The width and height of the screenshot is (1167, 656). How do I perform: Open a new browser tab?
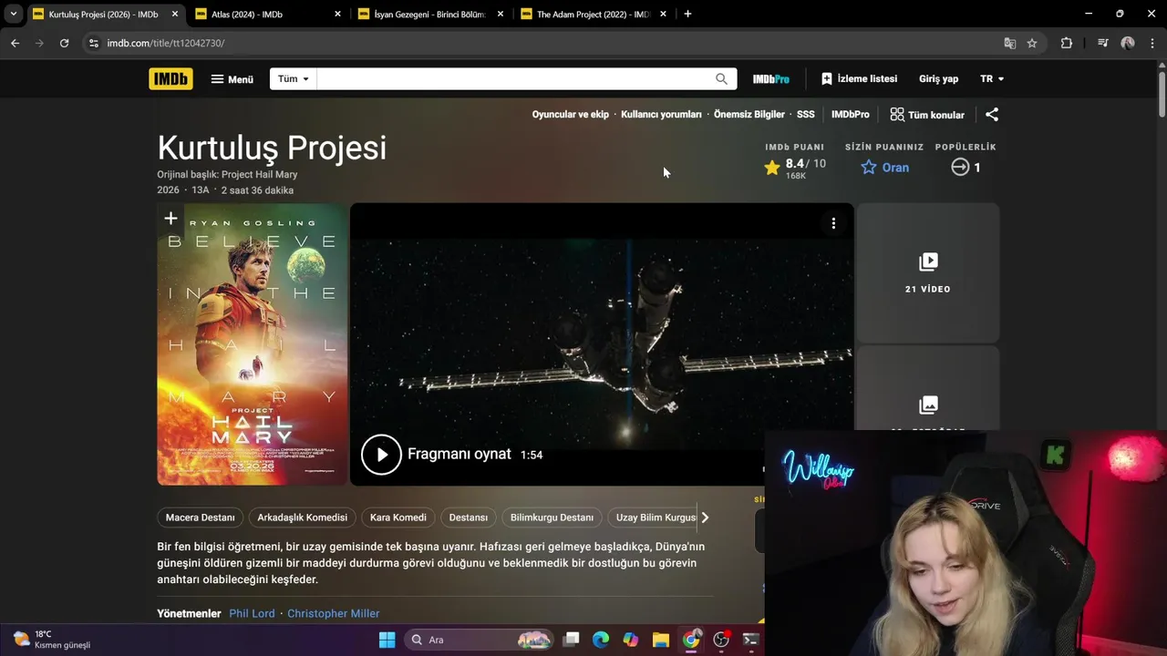click(x=687, y=15)
